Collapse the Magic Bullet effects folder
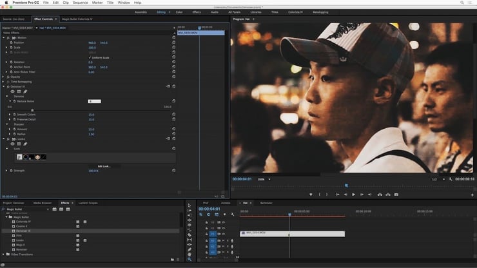477x268 pixels. [x=8, y=217]
